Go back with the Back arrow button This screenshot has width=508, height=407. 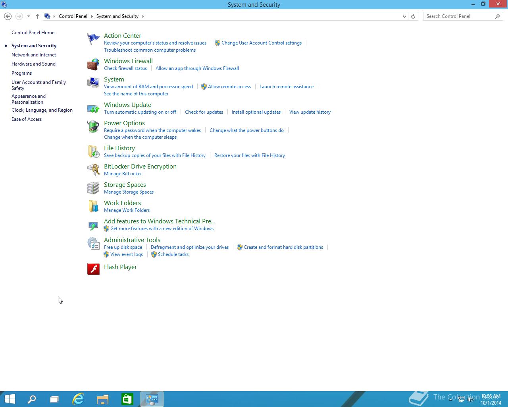point(8,16)
